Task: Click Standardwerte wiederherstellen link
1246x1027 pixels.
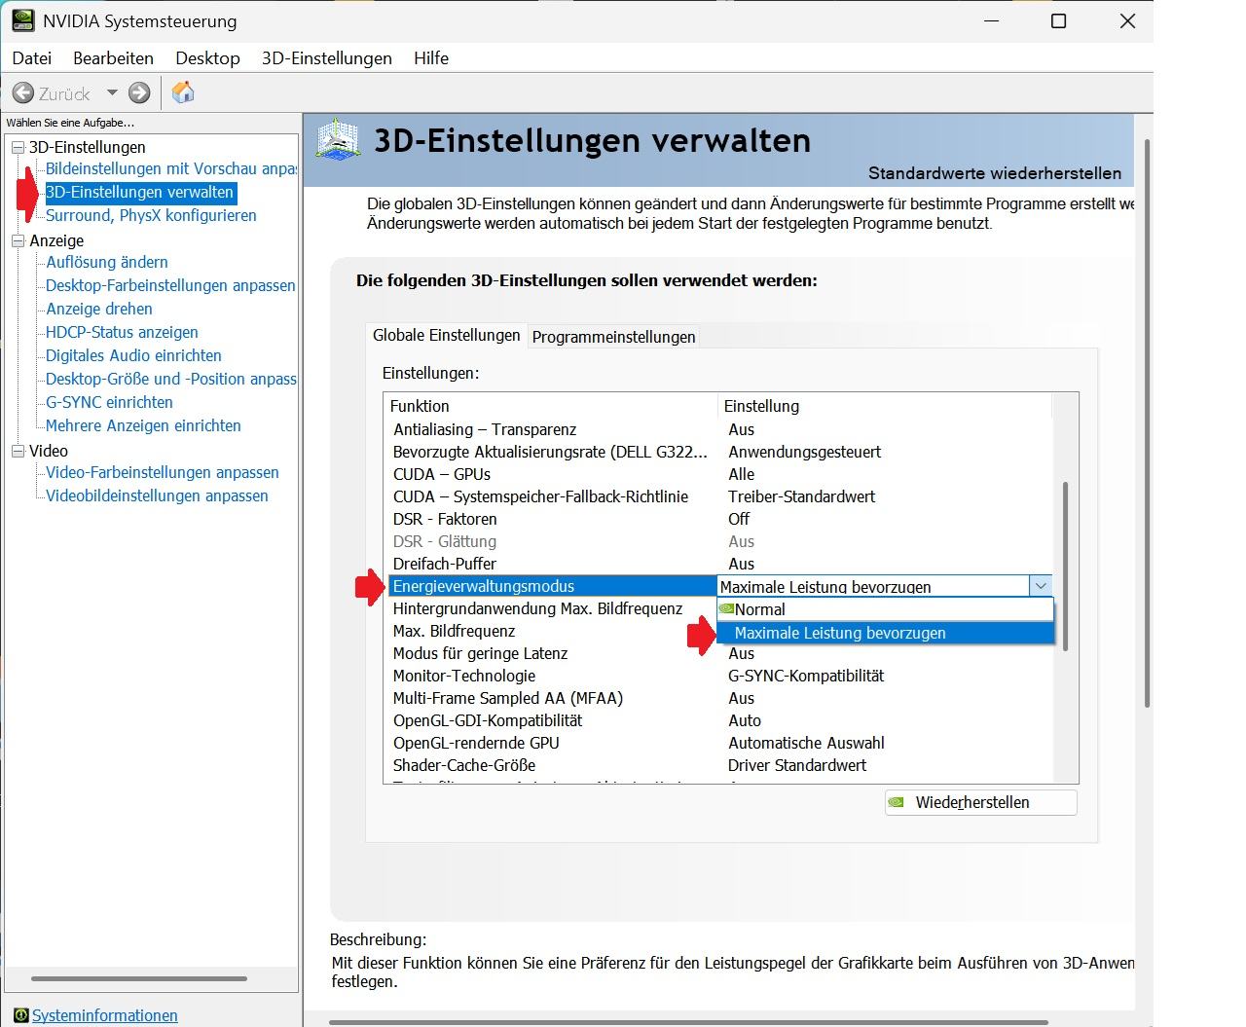Action: (995, 173)
